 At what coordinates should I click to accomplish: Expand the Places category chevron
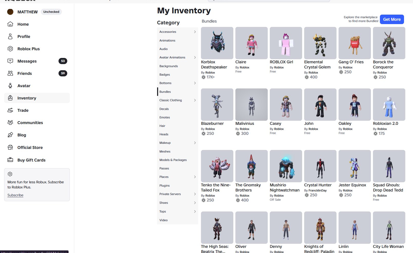point(195,177)
